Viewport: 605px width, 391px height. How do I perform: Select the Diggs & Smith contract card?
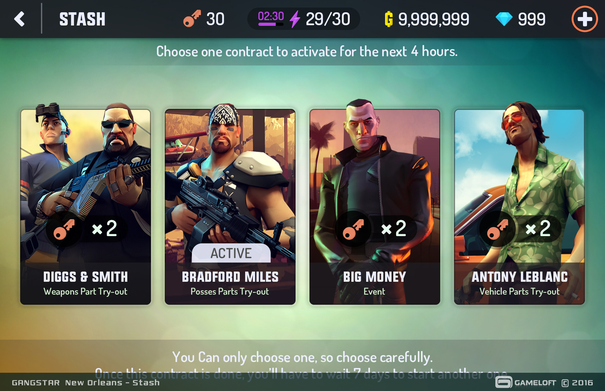pyautogui.click(x=86, y=207)
